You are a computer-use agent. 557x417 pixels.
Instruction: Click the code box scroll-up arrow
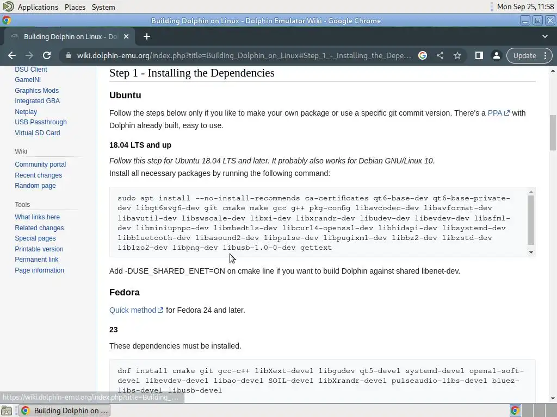(x=531, y=192)
